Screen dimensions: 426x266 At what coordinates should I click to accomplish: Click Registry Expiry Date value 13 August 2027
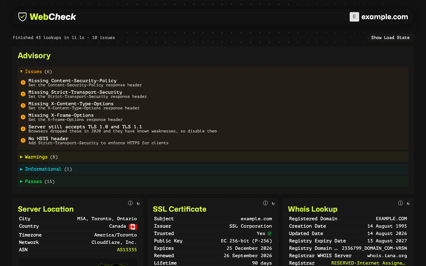[387, 241]
